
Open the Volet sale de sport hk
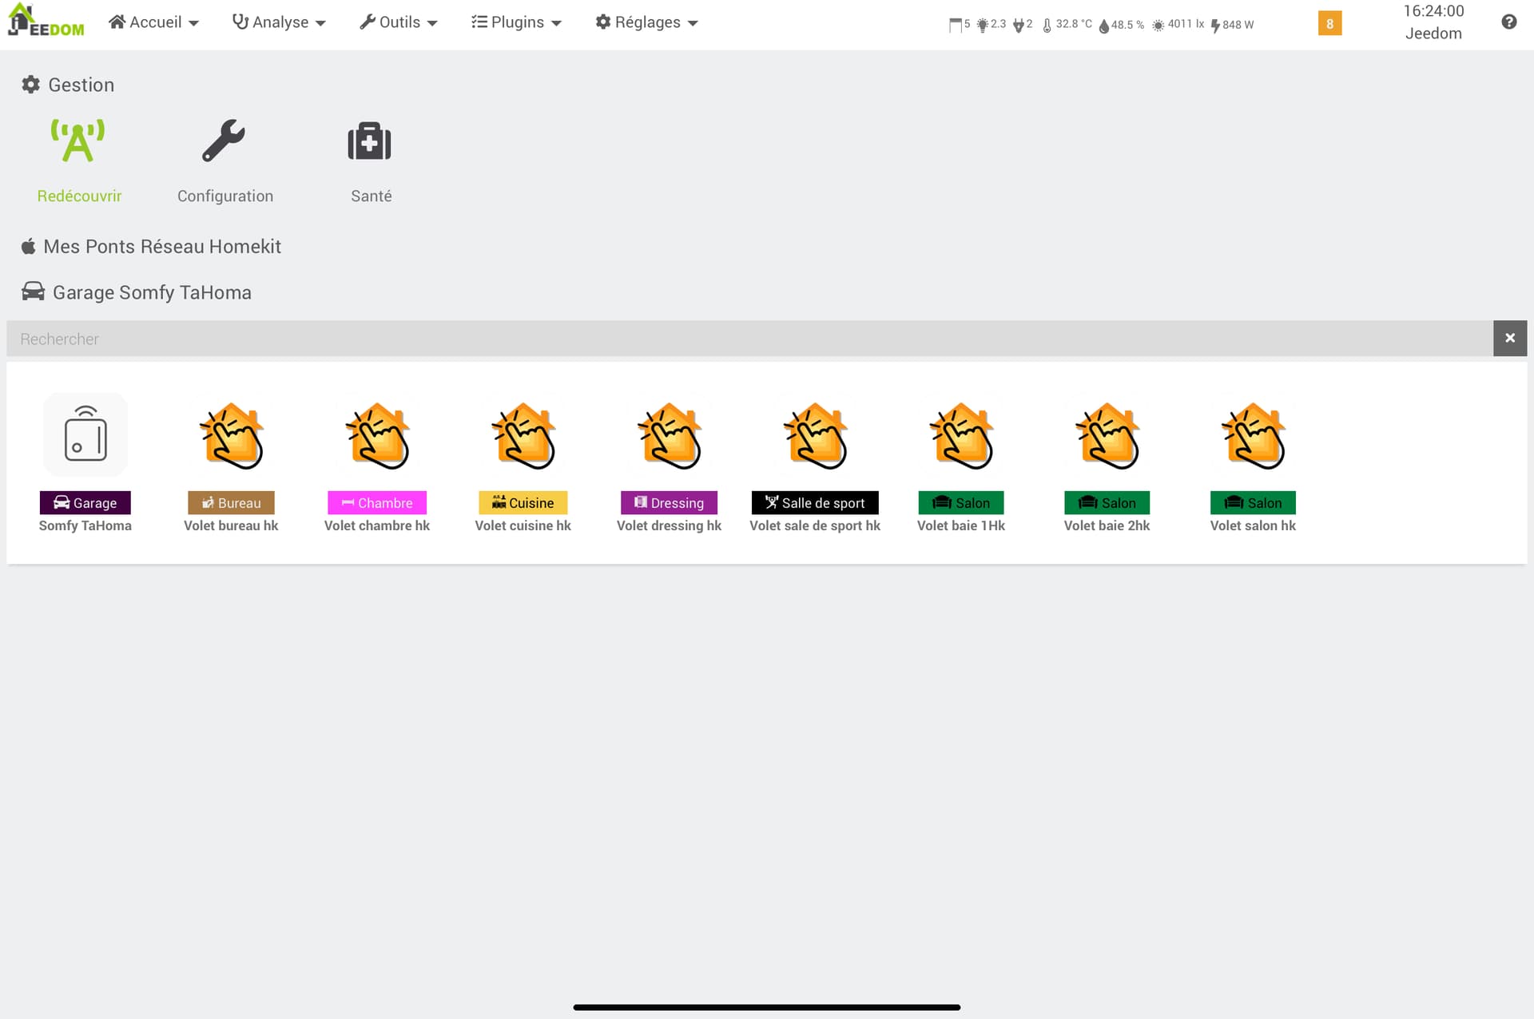pyautogui.click(x=815, y=436)
